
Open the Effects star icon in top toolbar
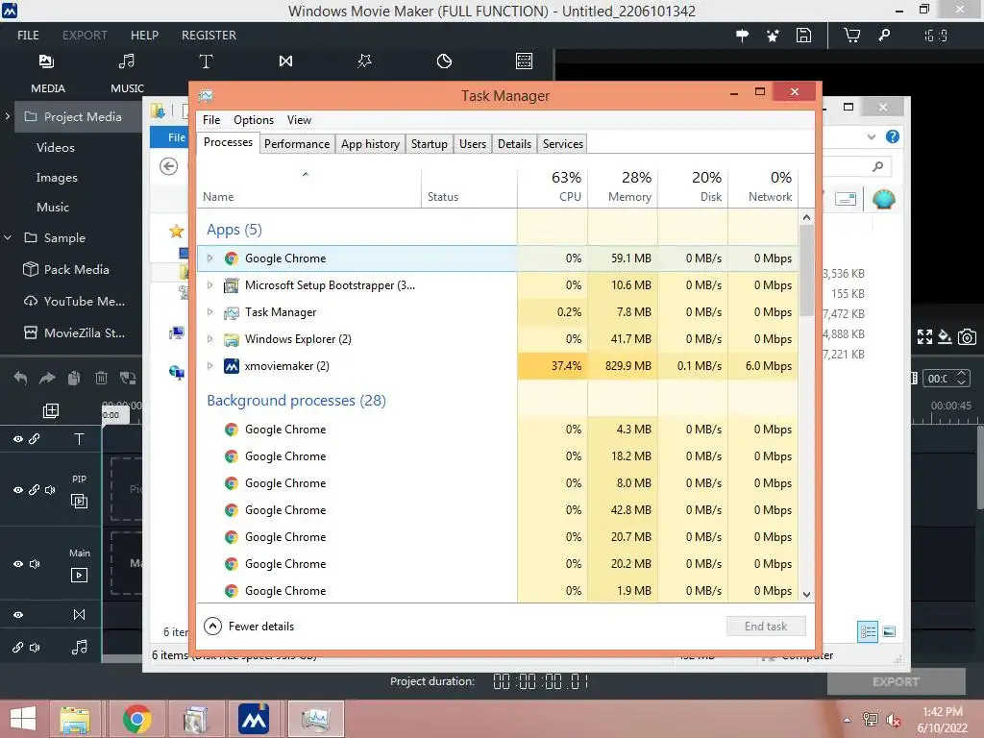click(x=364, y=61)
